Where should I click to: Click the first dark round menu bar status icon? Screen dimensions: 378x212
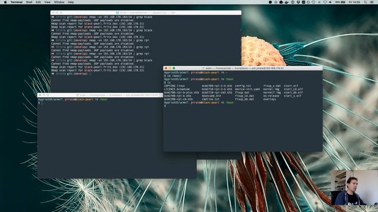[271, 2]
